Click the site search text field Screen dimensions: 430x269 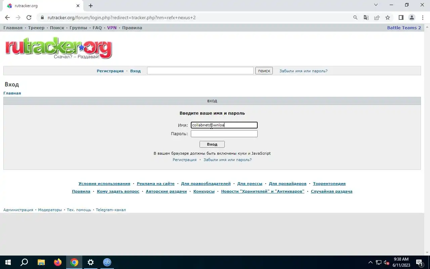pos(200,71)
